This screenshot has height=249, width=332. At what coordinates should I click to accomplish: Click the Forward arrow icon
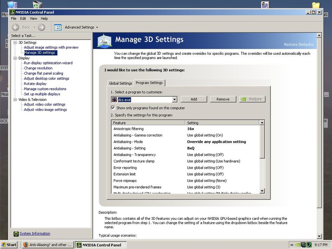click(41, 27)
